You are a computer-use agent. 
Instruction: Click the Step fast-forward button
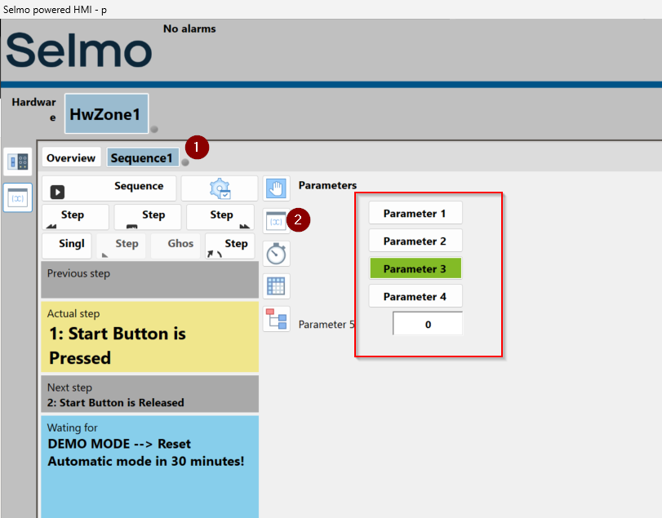tap(220, 217)
